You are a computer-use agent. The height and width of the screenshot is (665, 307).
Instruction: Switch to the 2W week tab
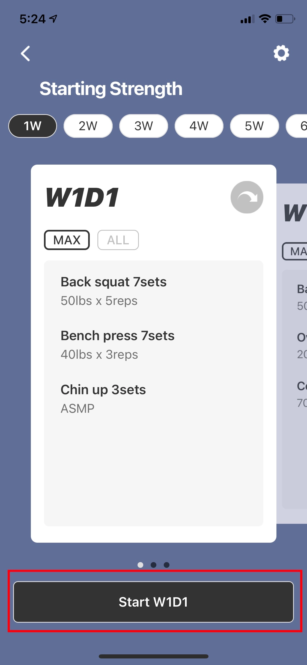[88, 126]
